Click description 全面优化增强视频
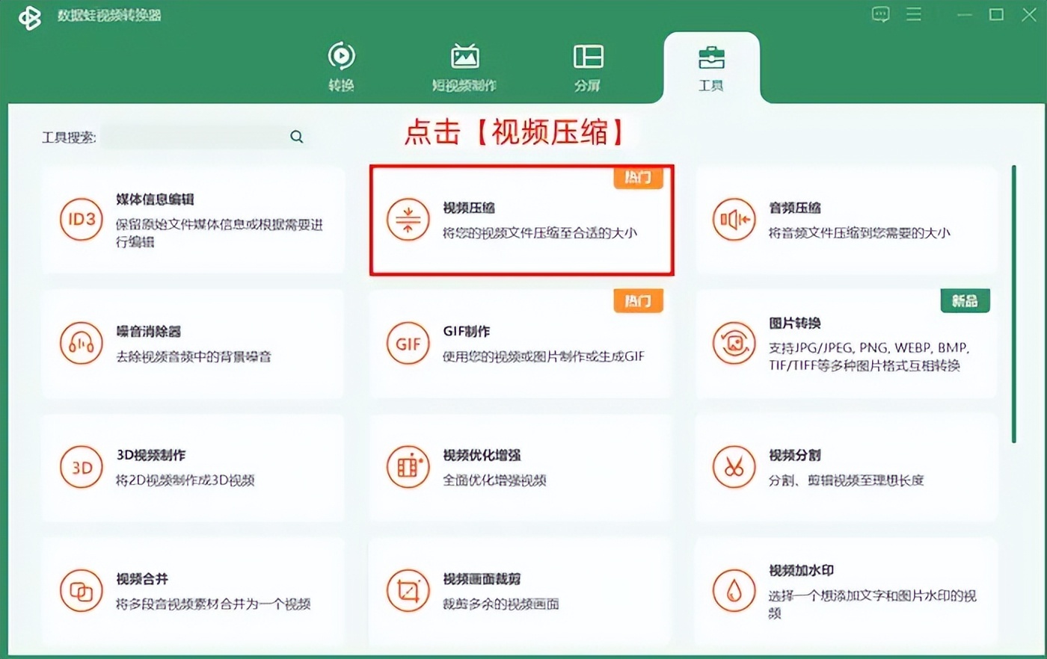Image resolution: width=1047 pixels, height=659 pixels. coord(494,480)
